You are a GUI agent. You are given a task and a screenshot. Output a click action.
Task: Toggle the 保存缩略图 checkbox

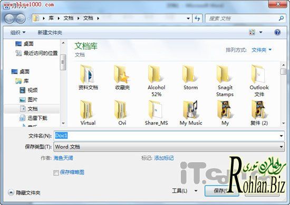56,173
